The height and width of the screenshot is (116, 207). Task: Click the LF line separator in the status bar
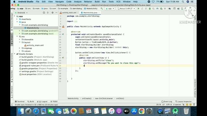coord(163,105)
